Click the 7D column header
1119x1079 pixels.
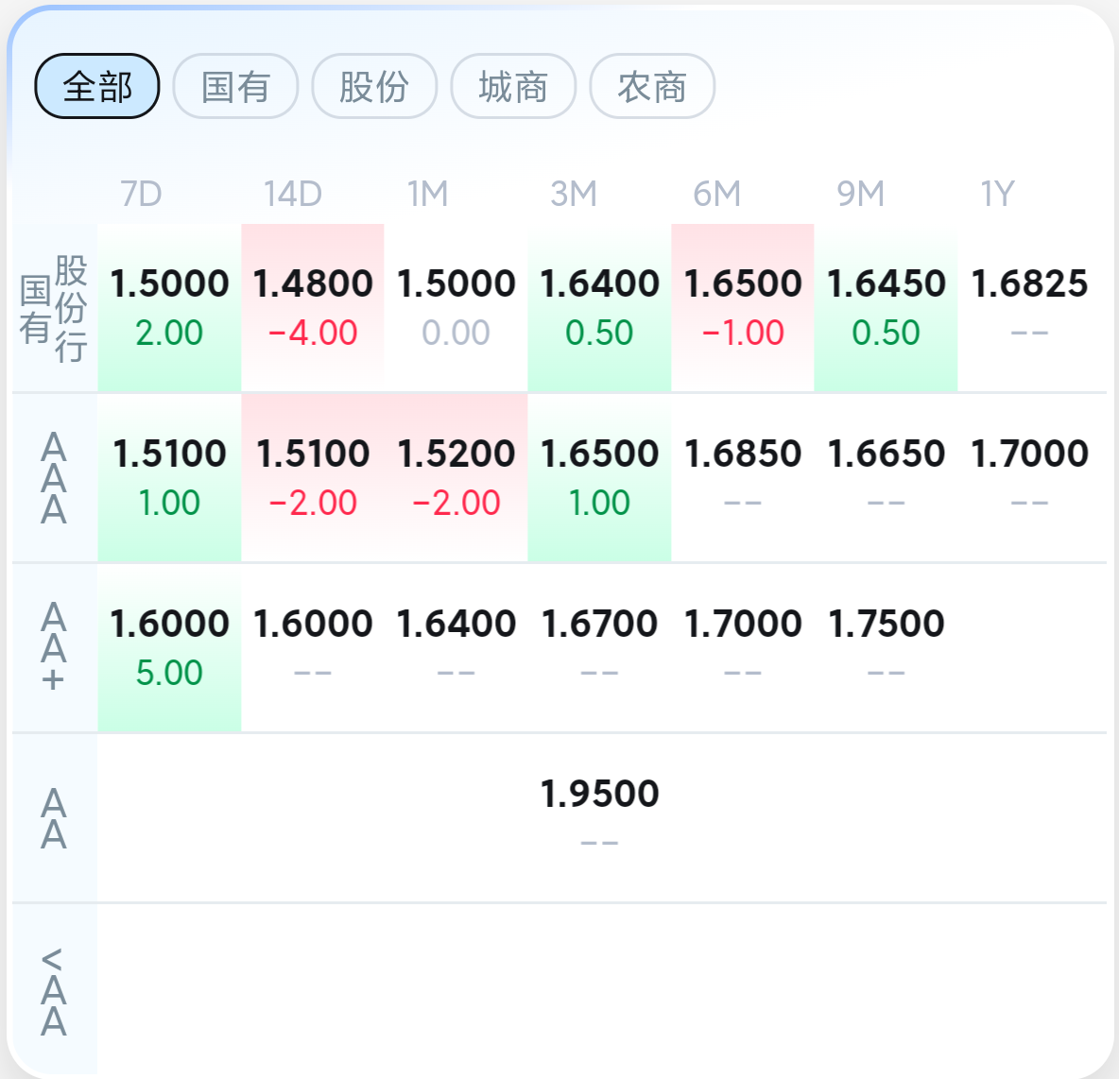coord(141,194)
